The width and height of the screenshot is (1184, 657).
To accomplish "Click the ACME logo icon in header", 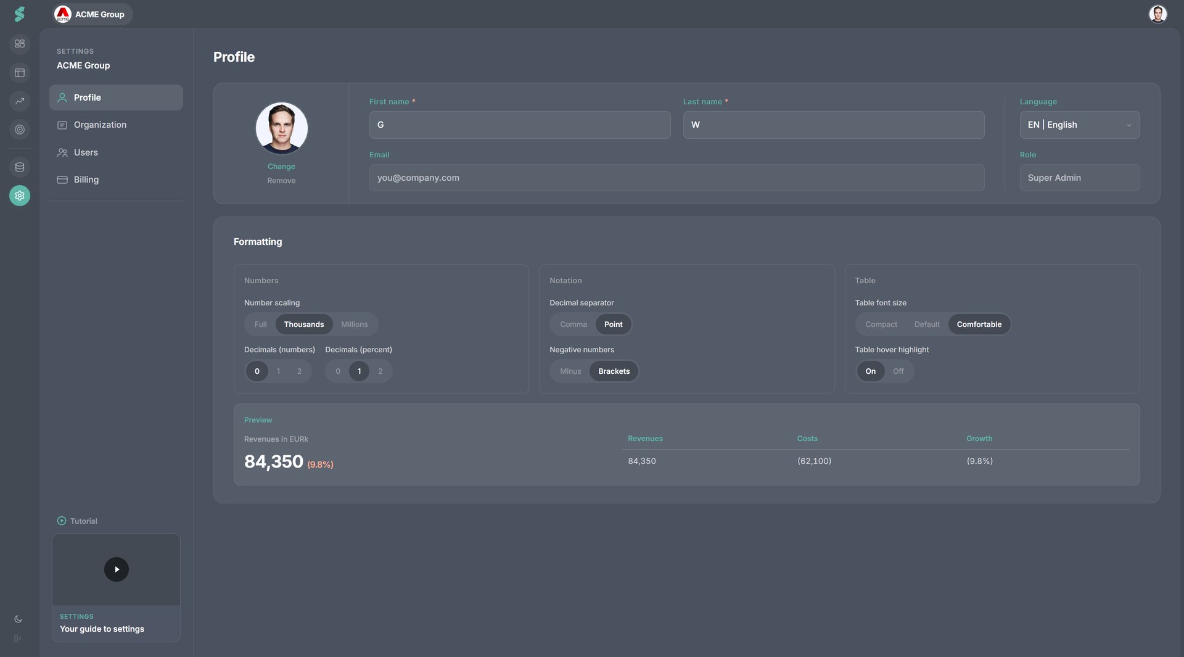I will (63, 14).
